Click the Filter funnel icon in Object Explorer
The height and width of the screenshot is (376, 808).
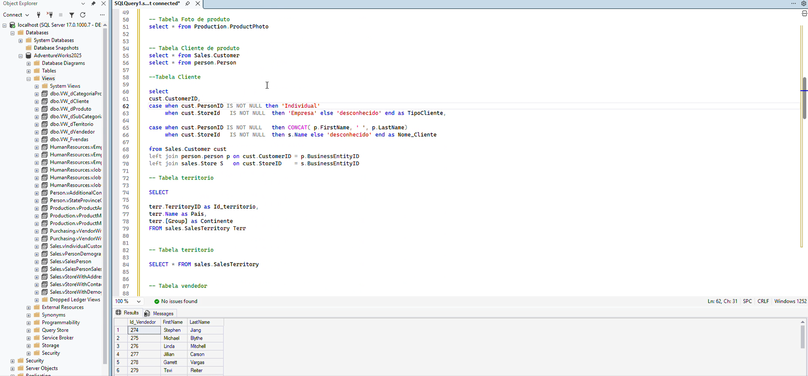point(72,15)
